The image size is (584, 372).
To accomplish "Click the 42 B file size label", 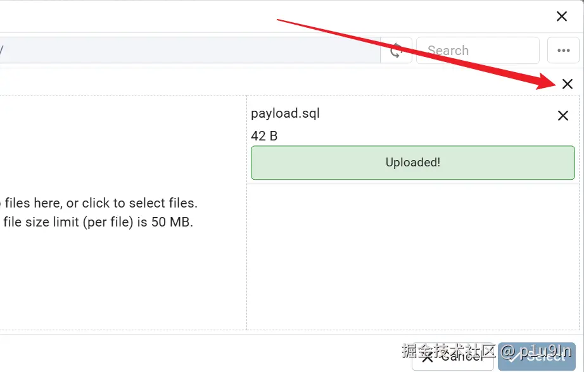I will pyautogui.click(x=264, y=136).
